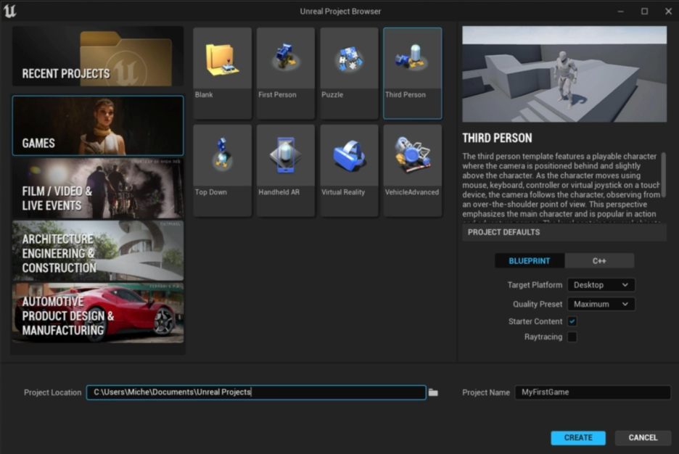Select the Blank template icon
The height and width of the screenshot is (454, 679).
coord(222,59)
